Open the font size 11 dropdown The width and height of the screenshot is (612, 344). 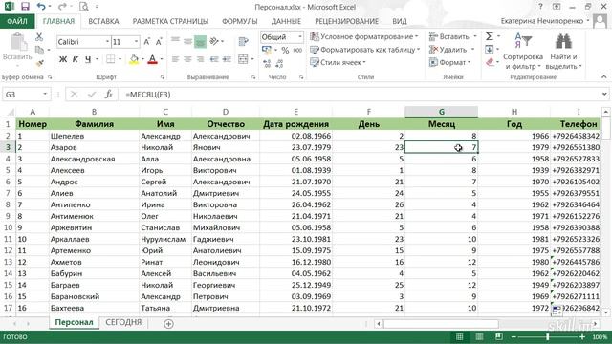[x=136, y=41]
